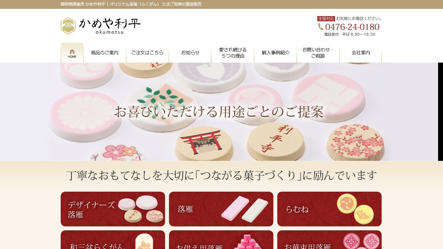
Task: Click the かめや利平 okumotsu logo text
Action: tap(110, 26)
